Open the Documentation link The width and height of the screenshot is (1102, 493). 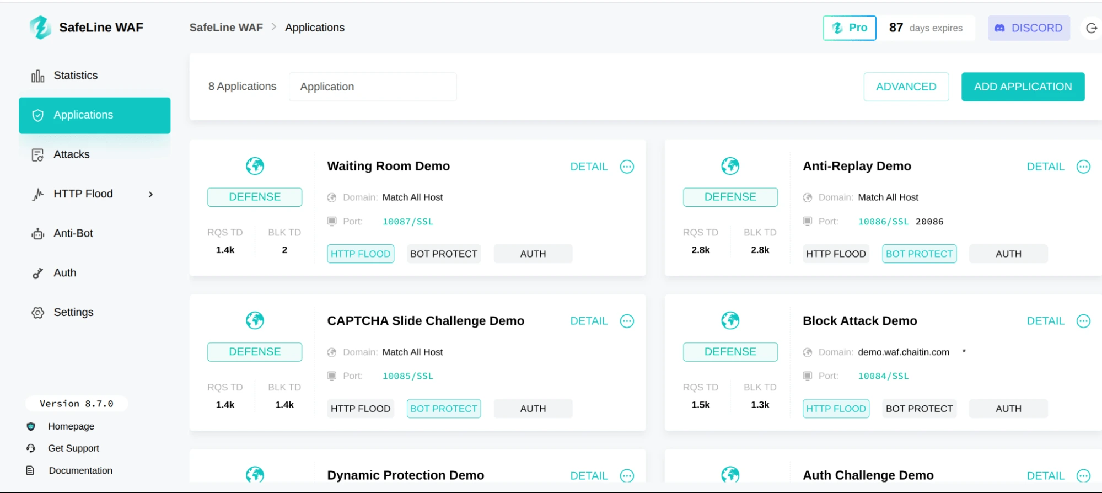pos(80,470)
